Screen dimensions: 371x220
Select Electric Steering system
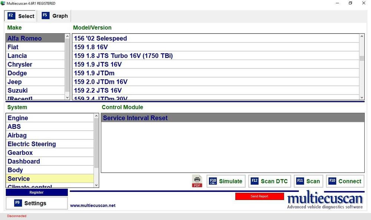point(50,144)
